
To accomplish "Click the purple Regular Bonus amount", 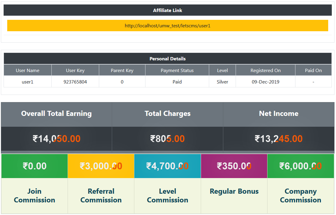I will 234,166.
